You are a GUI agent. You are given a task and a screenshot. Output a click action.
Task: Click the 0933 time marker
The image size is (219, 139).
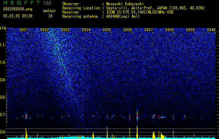coord(65,30)
